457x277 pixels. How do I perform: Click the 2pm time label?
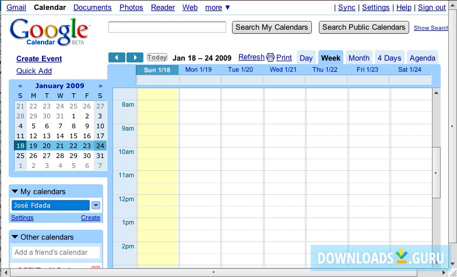128,246
